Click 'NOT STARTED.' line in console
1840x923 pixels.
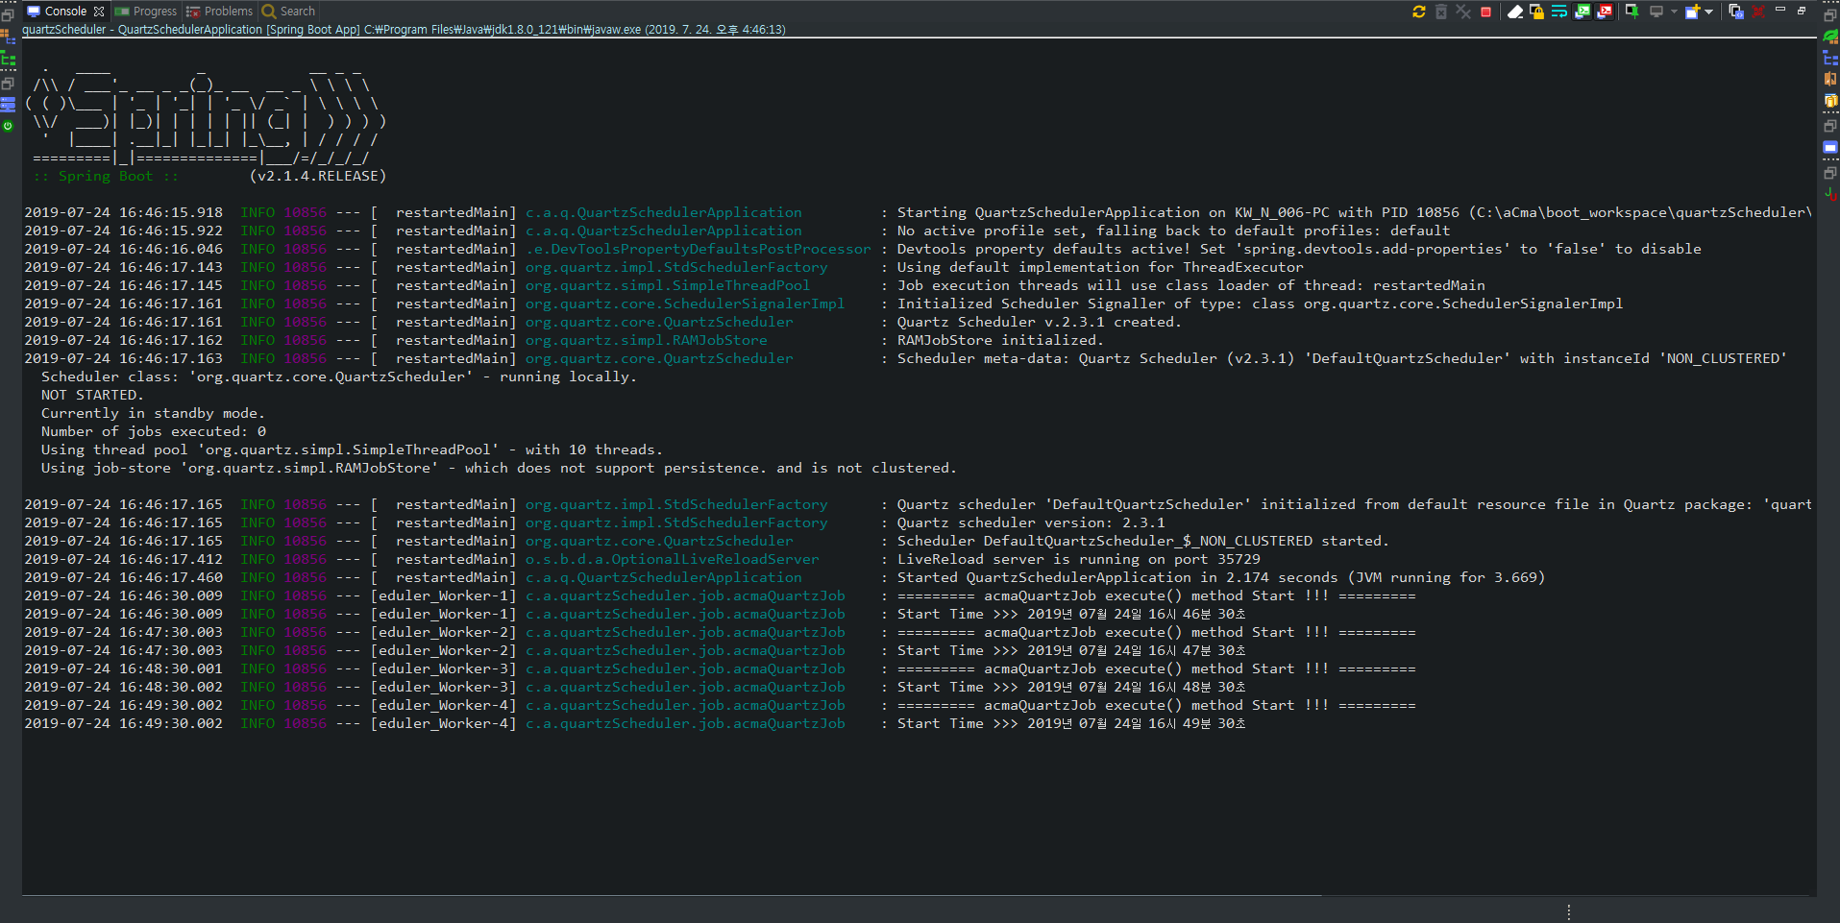click(x=91, y=395)
